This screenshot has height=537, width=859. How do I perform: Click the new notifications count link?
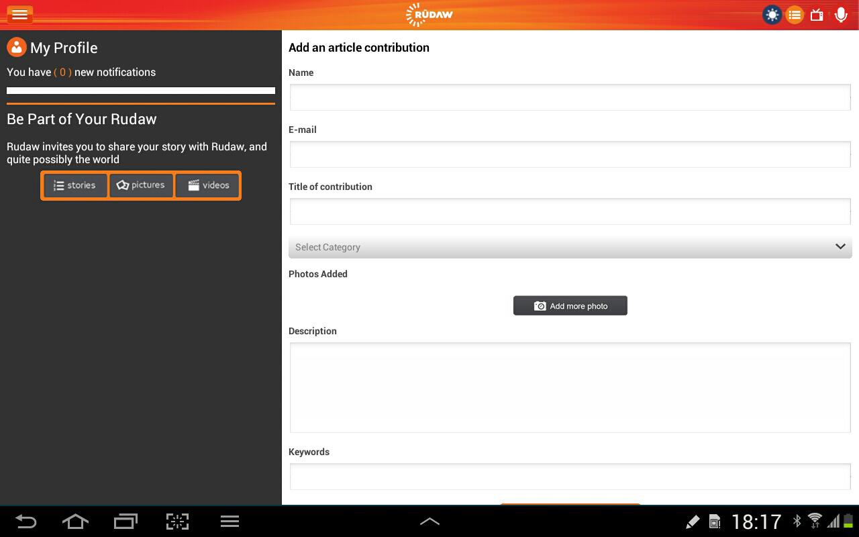(x=62, y=72)
